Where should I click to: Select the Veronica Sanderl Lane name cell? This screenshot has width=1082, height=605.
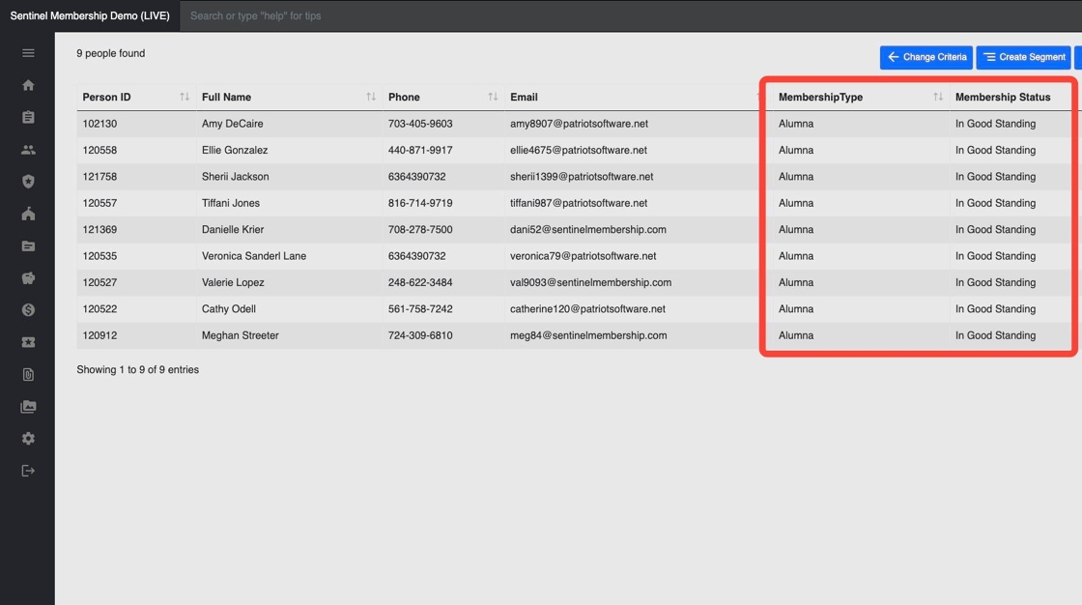[x=254, y=255]
